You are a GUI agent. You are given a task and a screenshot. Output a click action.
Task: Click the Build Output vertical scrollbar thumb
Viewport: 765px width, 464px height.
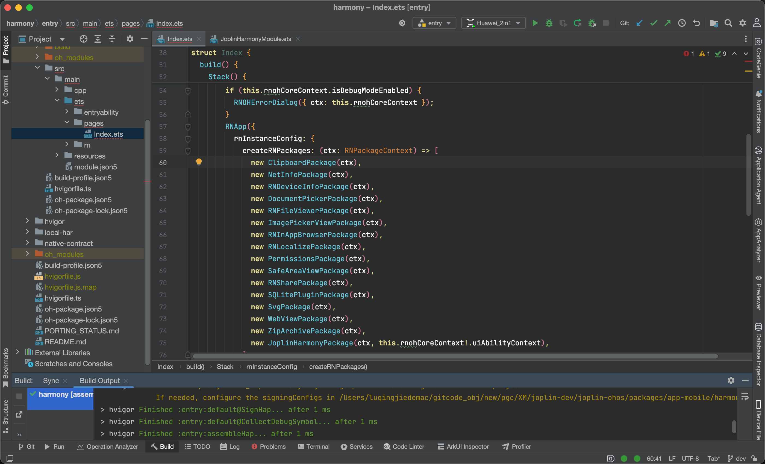tap(734, 426)
